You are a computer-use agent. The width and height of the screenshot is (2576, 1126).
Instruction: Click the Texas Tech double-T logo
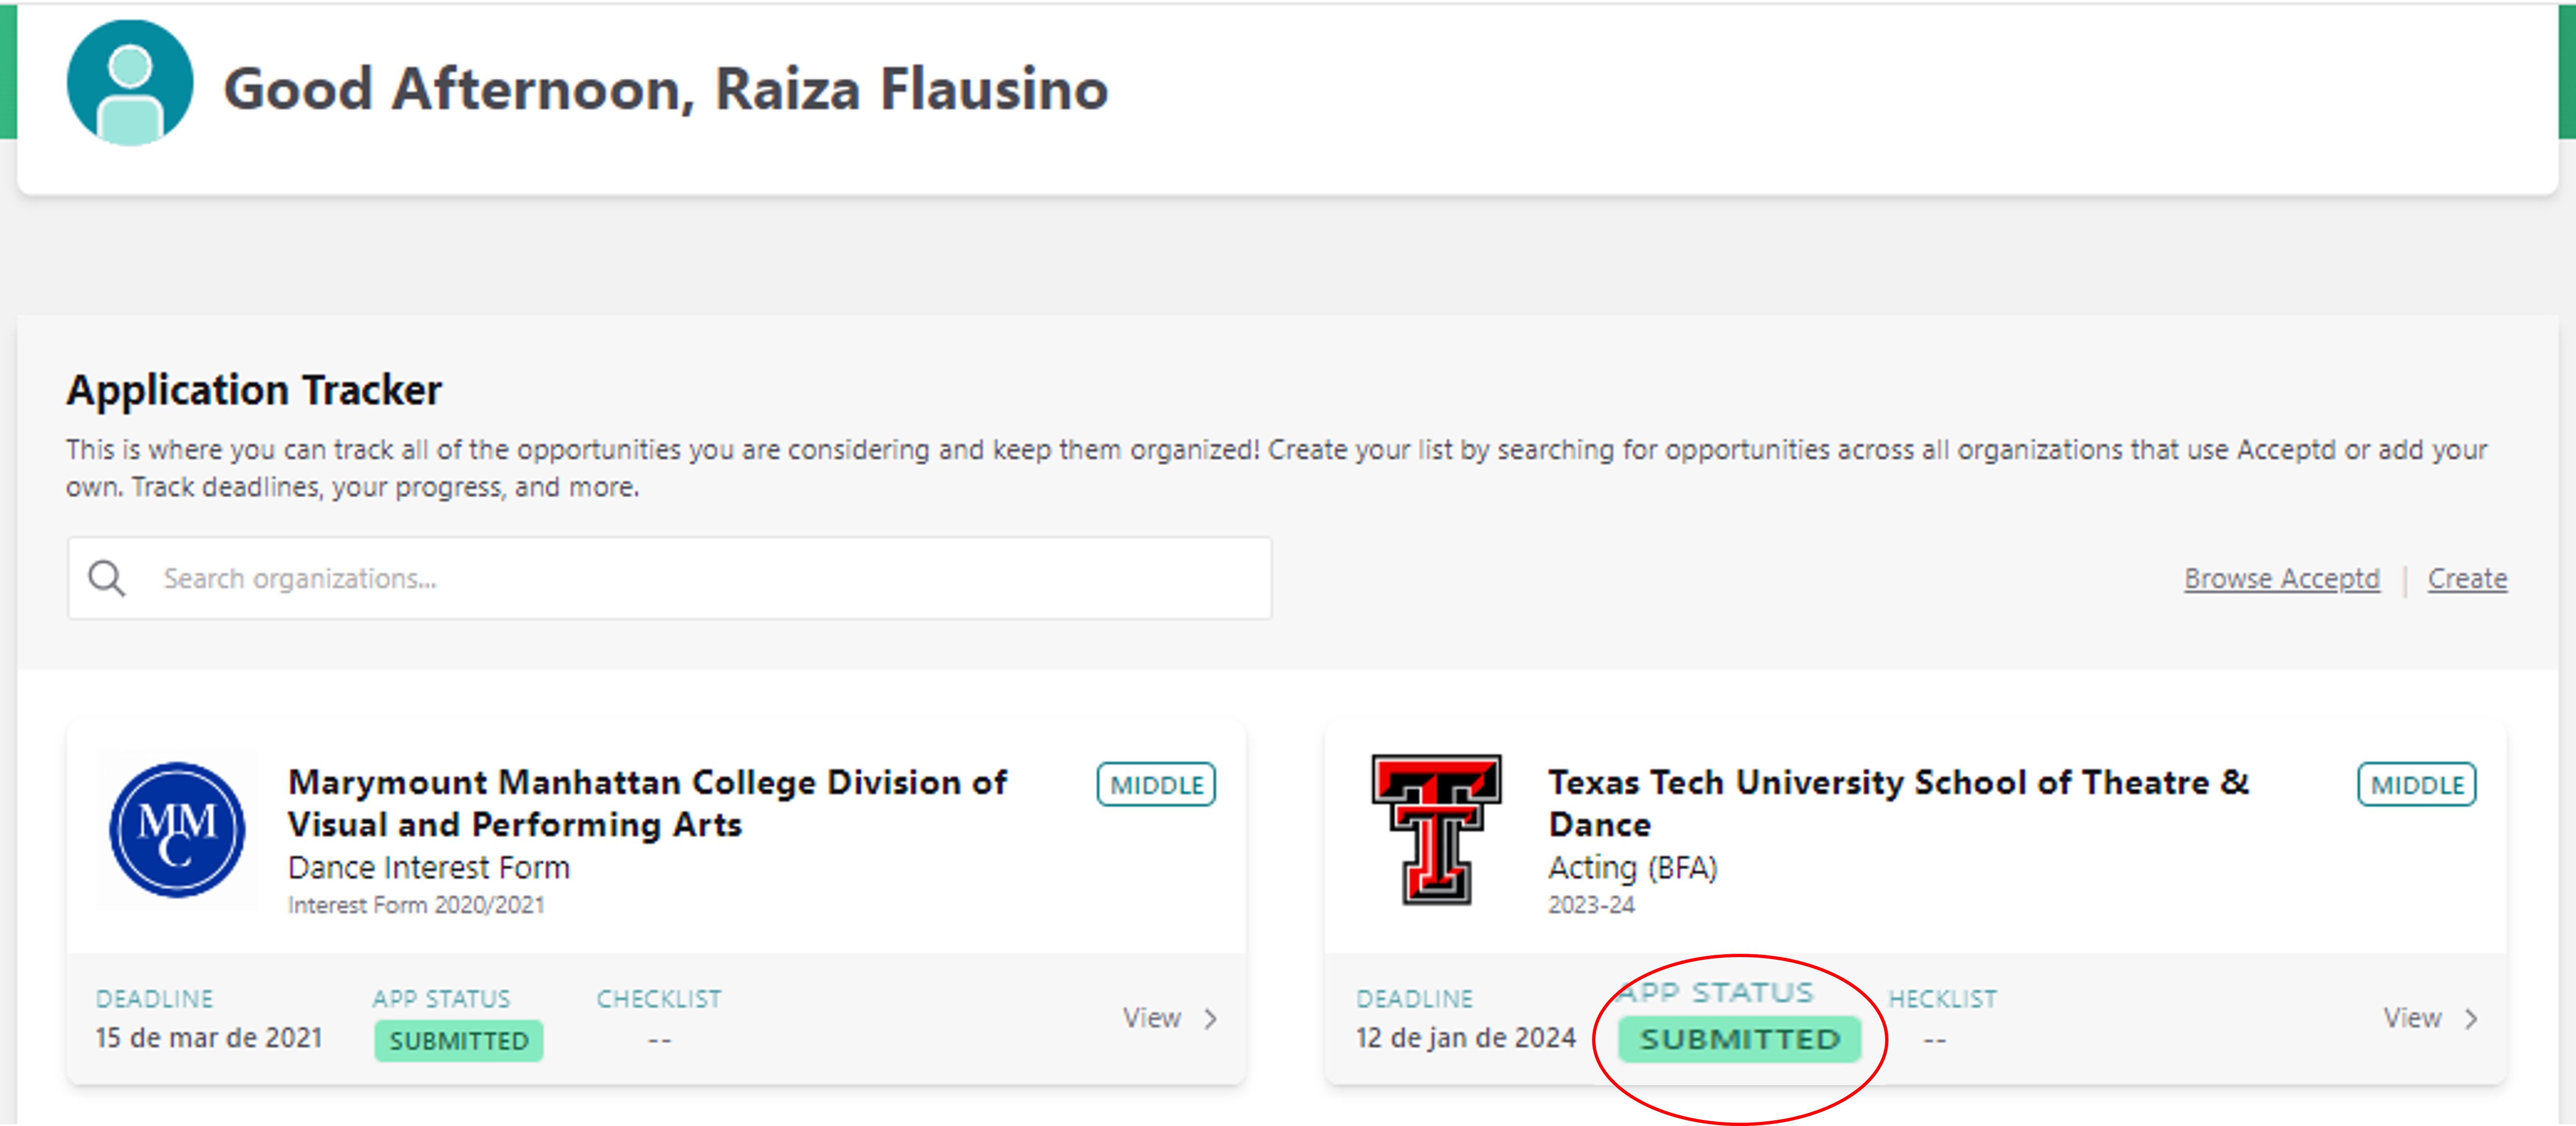click(1436, 830)
